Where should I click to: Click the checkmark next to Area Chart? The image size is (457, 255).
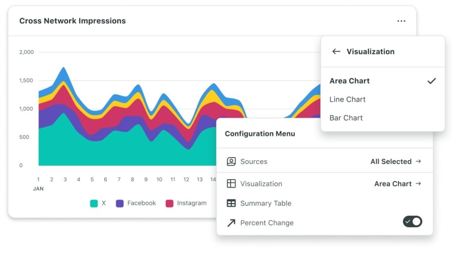[x=431, y=81]
